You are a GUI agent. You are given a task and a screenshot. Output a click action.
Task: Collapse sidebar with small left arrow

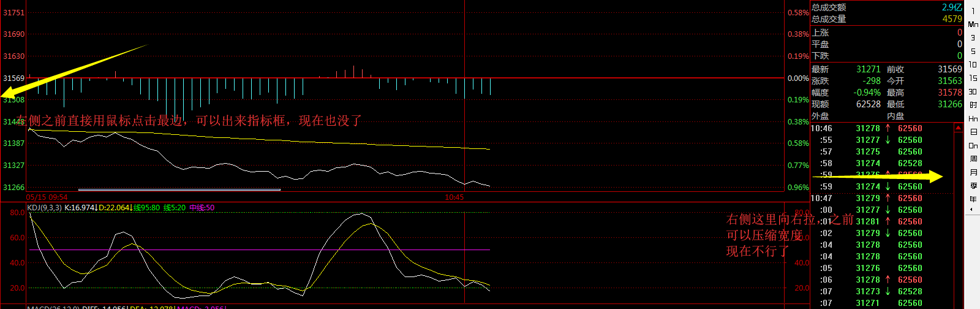[x=970, y=210]
